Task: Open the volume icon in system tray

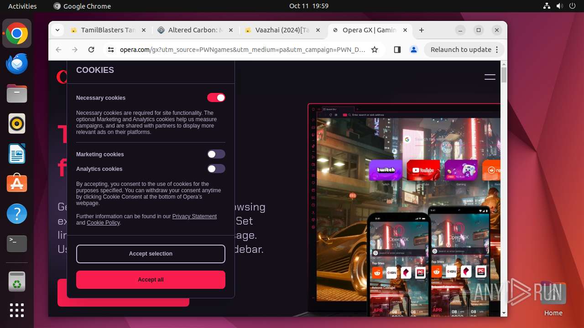Action: (x=560, y=6)
